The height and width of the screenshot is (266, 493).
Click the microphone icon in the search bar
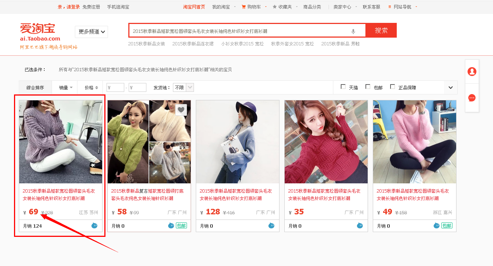353,31
